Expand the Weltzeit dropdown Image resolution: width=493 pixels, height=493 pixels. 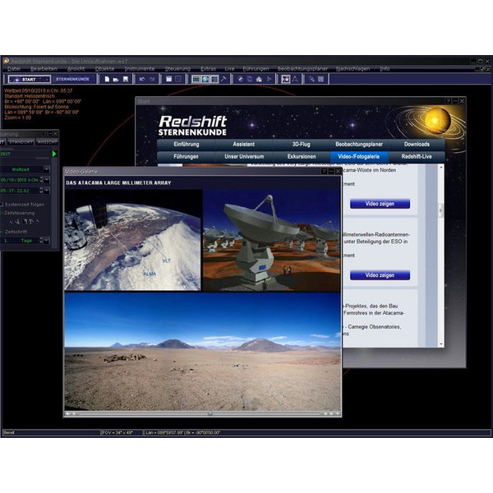[x=47, y=169]
